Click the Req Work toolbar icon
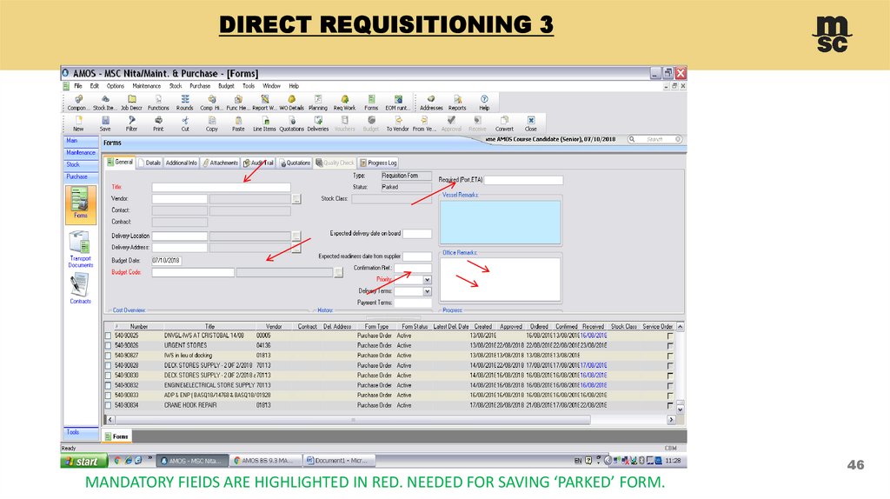This screenshot has height=499, width=890. (x=344, y=103)
